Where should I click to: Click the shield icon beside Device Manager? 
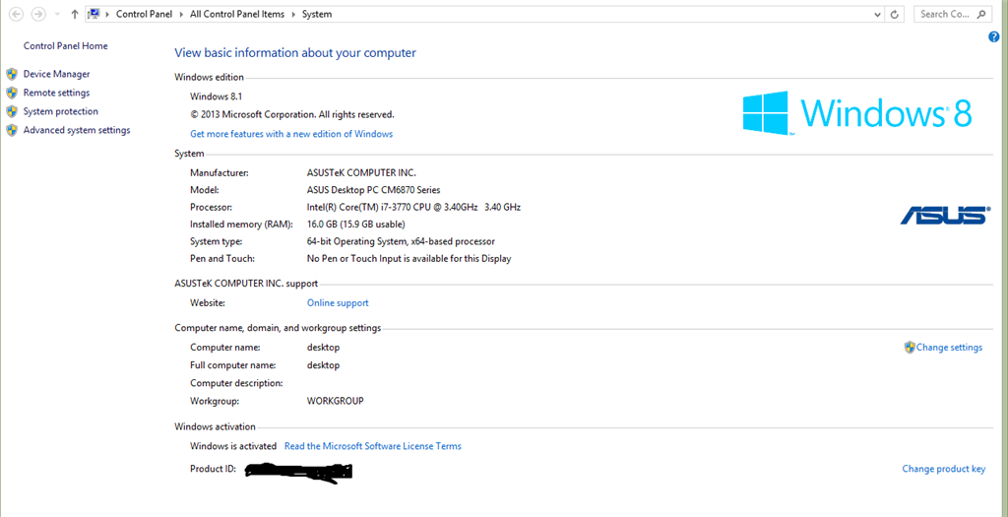(x=12, y=74)
